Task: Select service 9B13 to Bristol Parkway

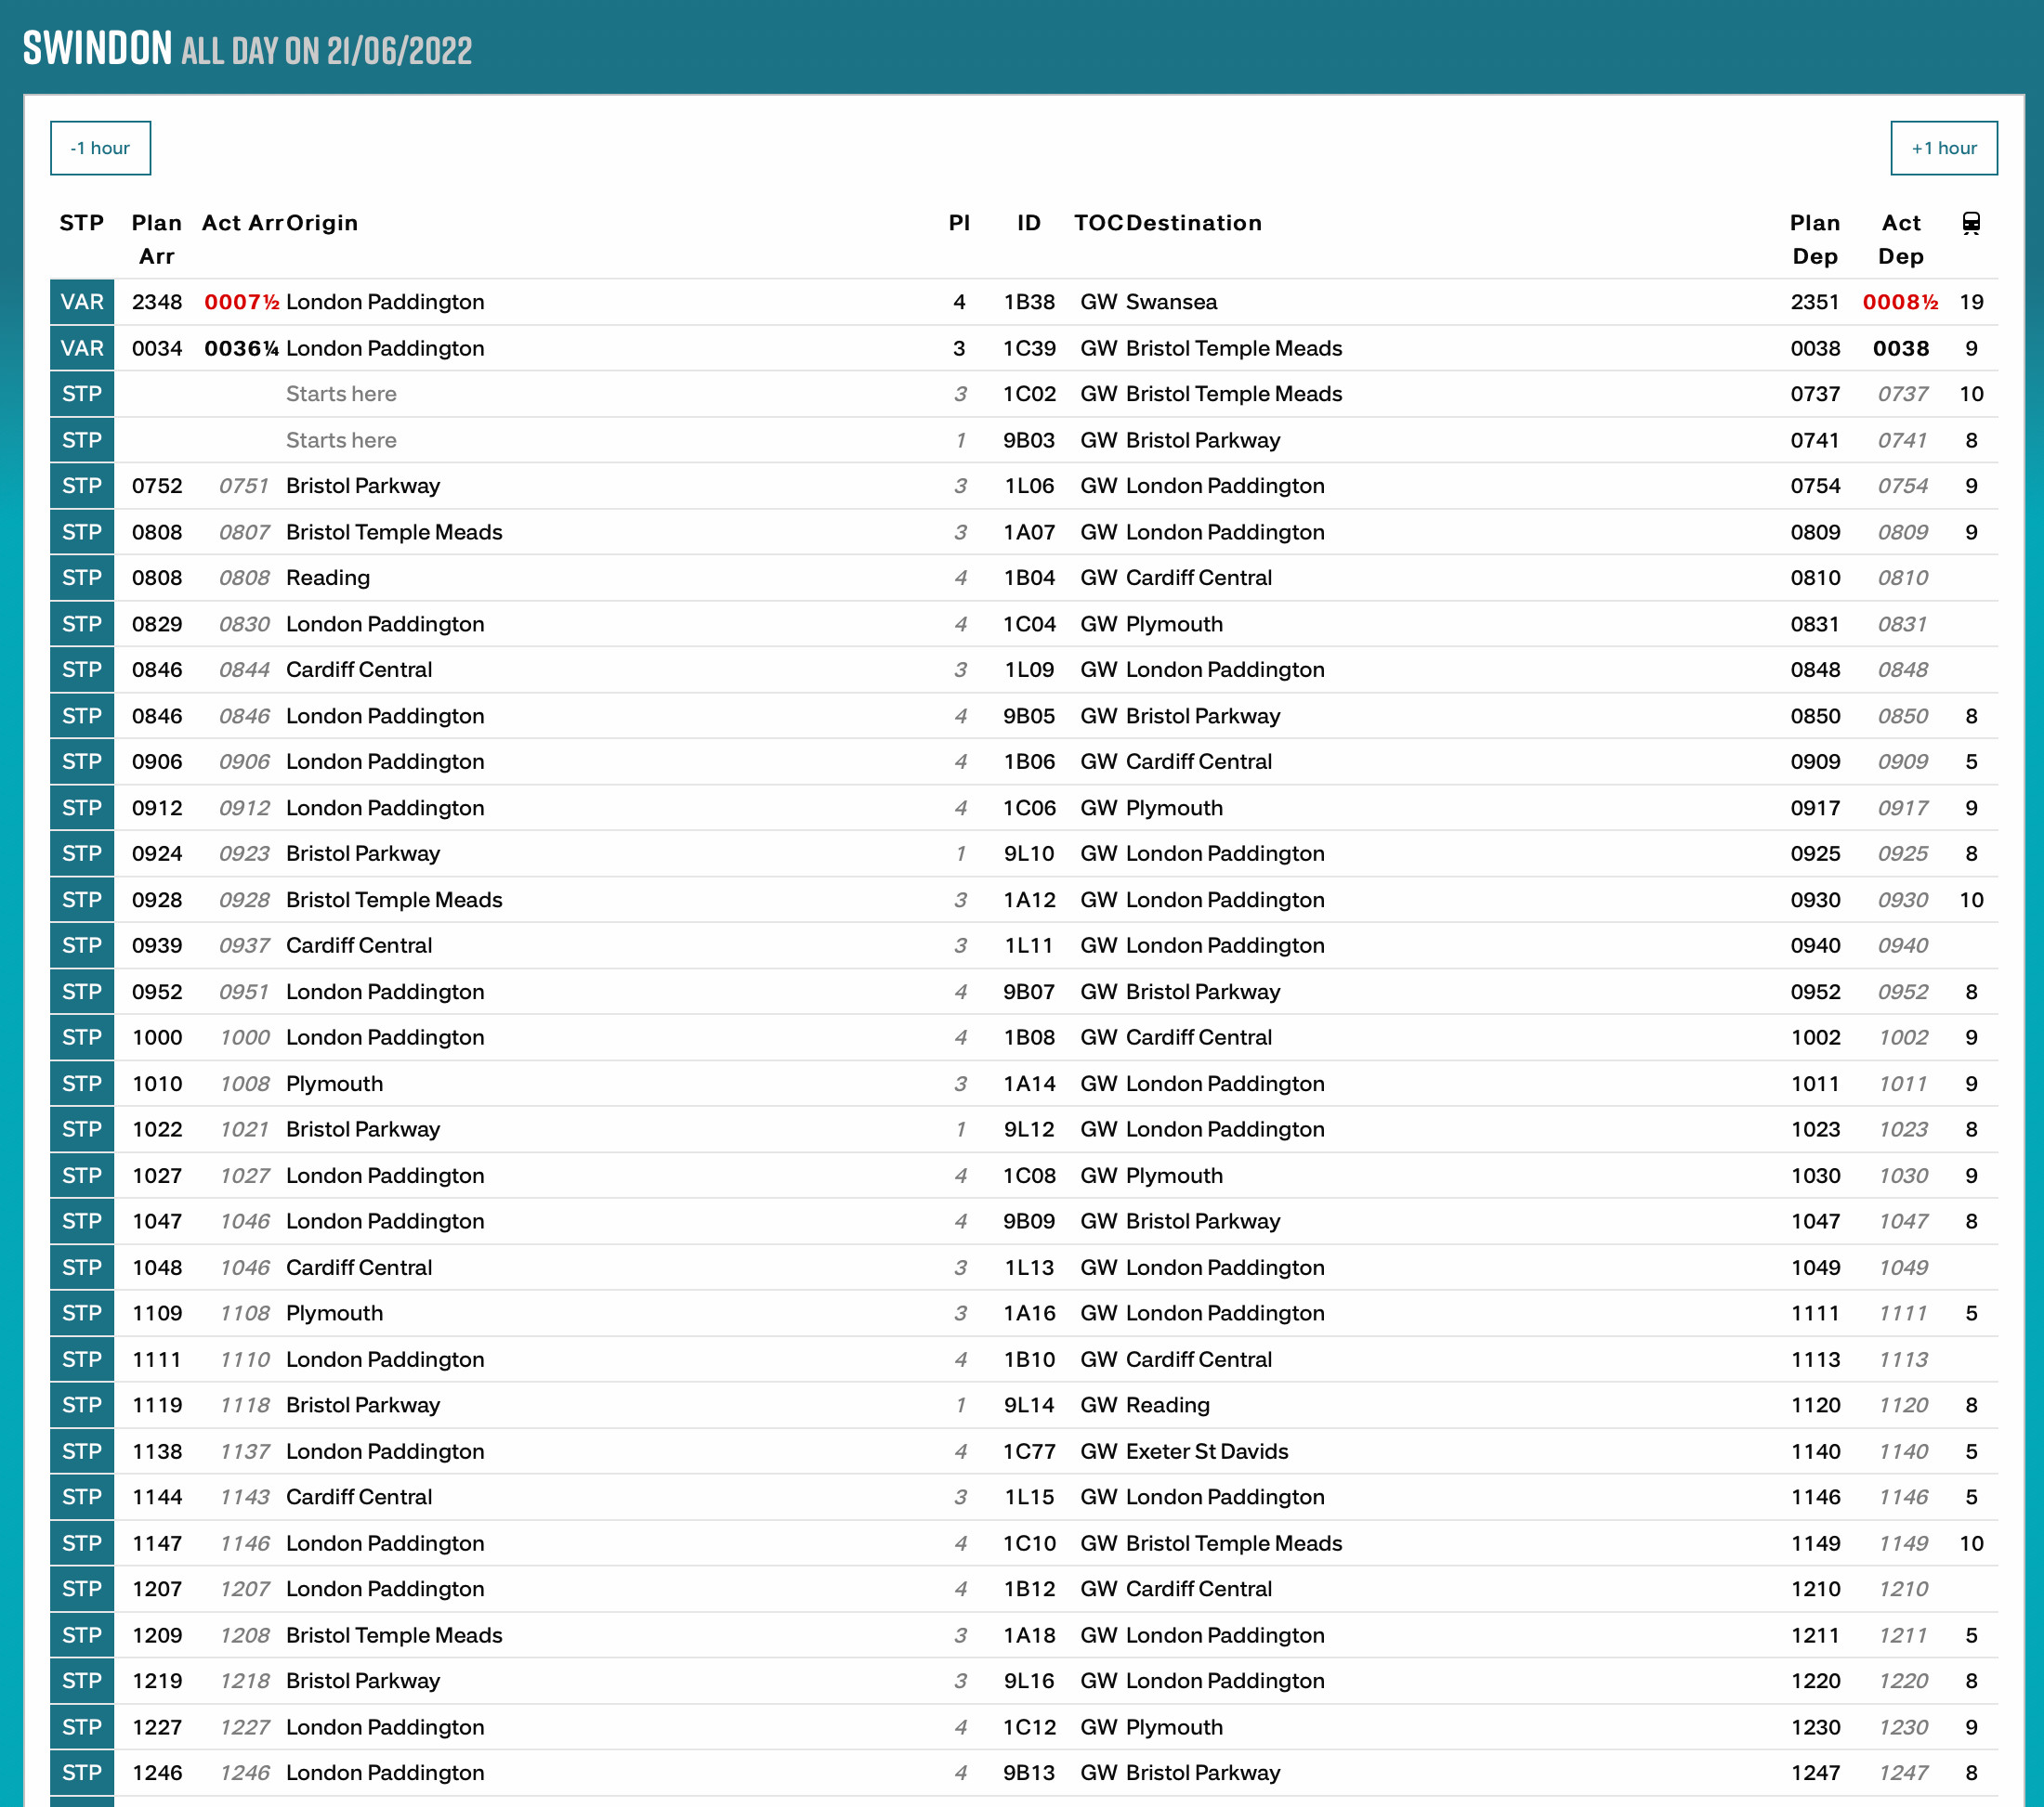Action: [x=1029, y=1773]
